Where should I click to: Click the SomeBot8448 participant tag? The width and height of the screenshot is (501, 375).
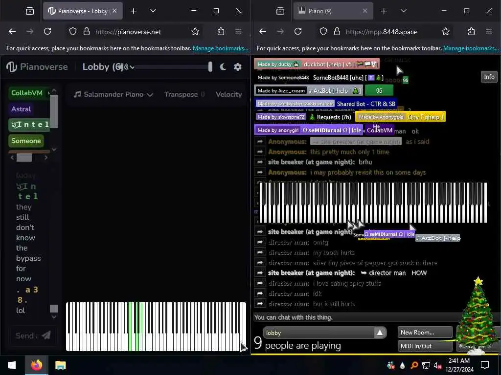click(320, 78)
